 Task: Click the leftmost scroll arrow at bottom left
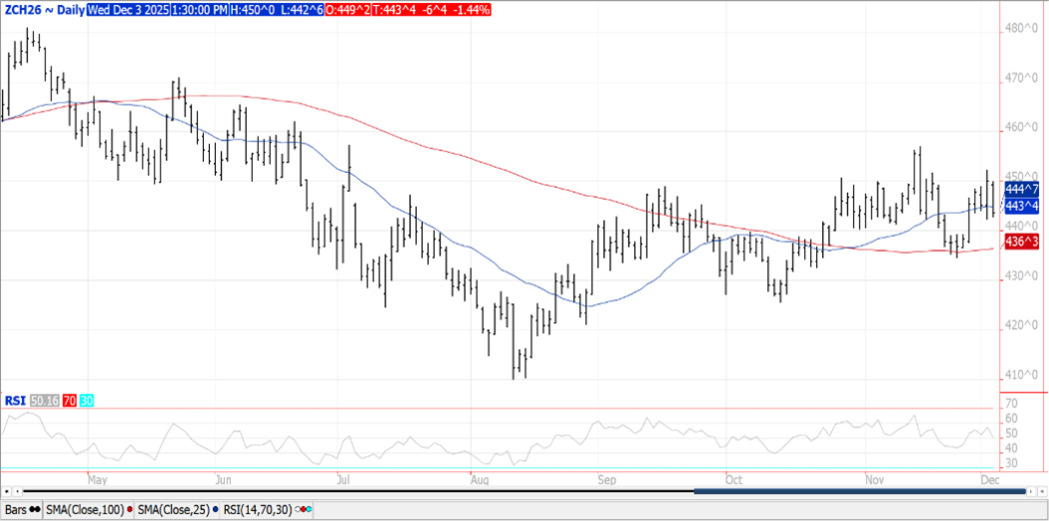pos(7,491)
